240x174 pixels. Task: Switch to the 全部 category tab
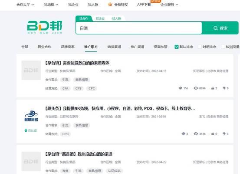pyautogui.click(x=25, y=47)
